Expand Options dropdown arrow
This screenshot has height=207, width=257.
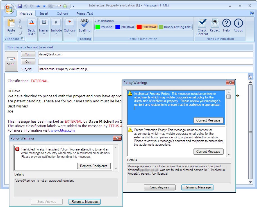point(69,34)
